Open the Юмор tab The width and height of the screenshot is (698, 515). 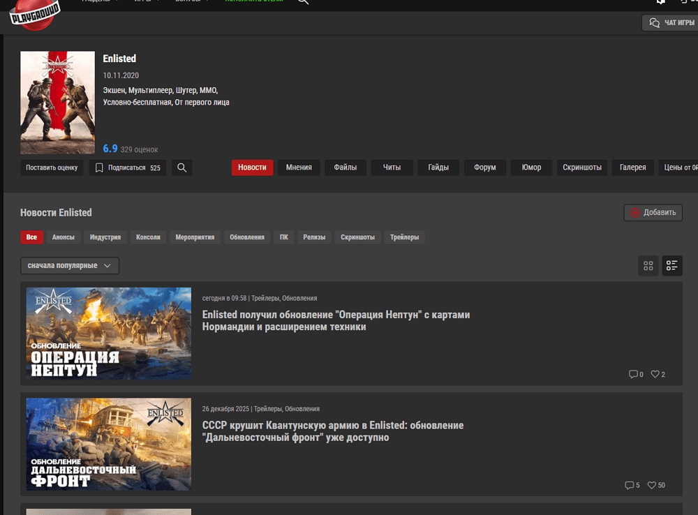click(531, 167)
